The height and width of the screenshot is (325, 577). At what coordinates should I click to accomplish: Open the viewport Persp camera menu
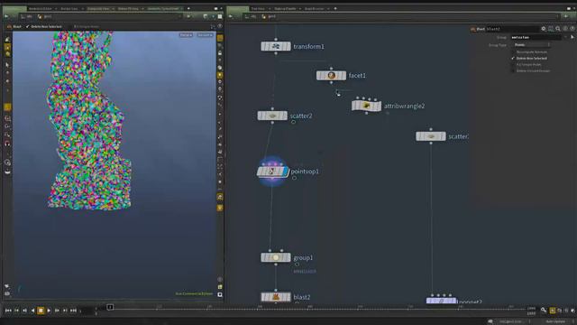(x=186, y=35)
